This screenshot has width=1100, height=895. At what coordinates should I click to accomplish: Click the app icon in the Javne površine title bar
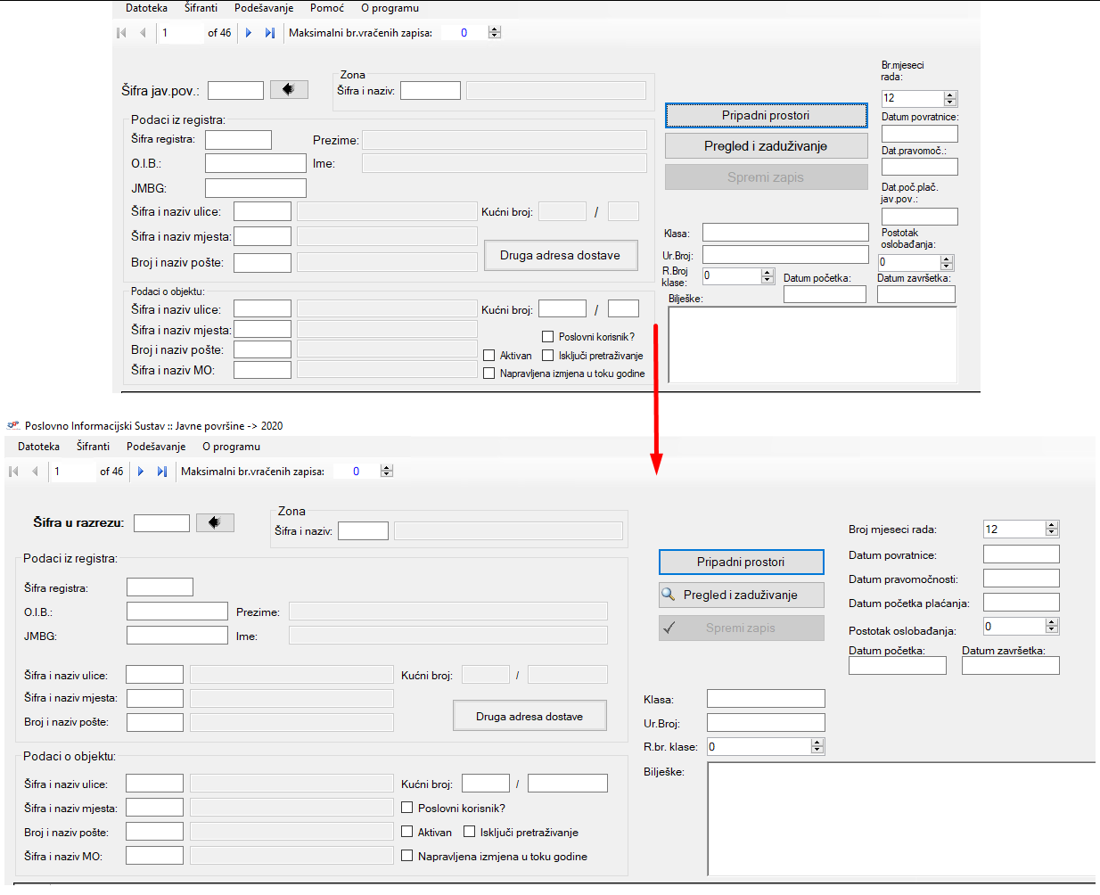pyautogui.click(x=13, y=426)
